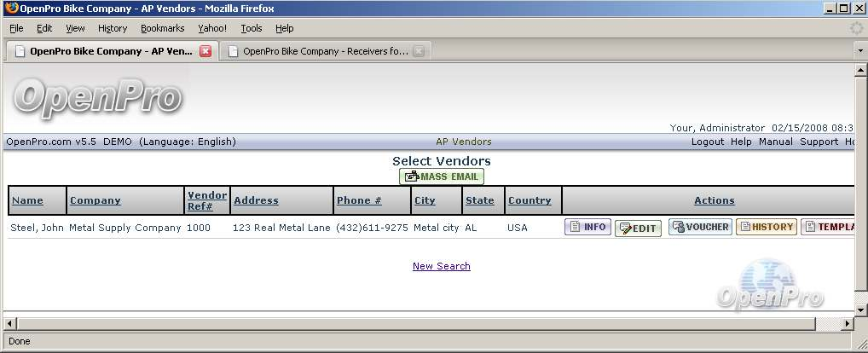Expand the list all tabs dropdown
This screenshot has height=353, width=868.
[x=859, y=51]
